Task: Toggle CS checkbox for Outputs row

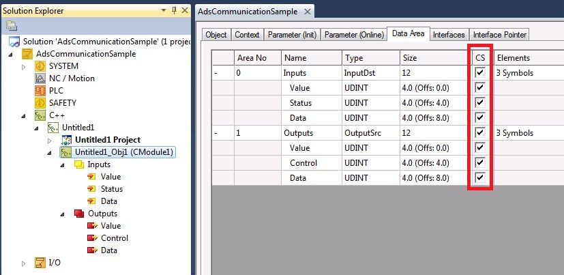Action: point(480,133)
